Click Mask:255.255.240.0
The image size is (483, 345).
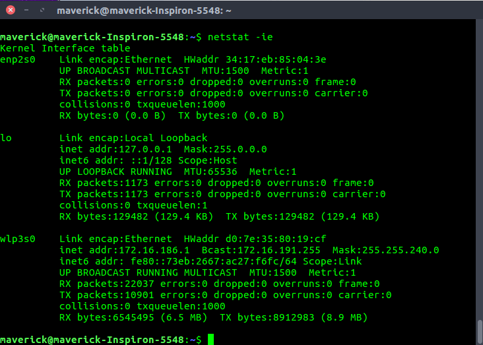(385, 250)
